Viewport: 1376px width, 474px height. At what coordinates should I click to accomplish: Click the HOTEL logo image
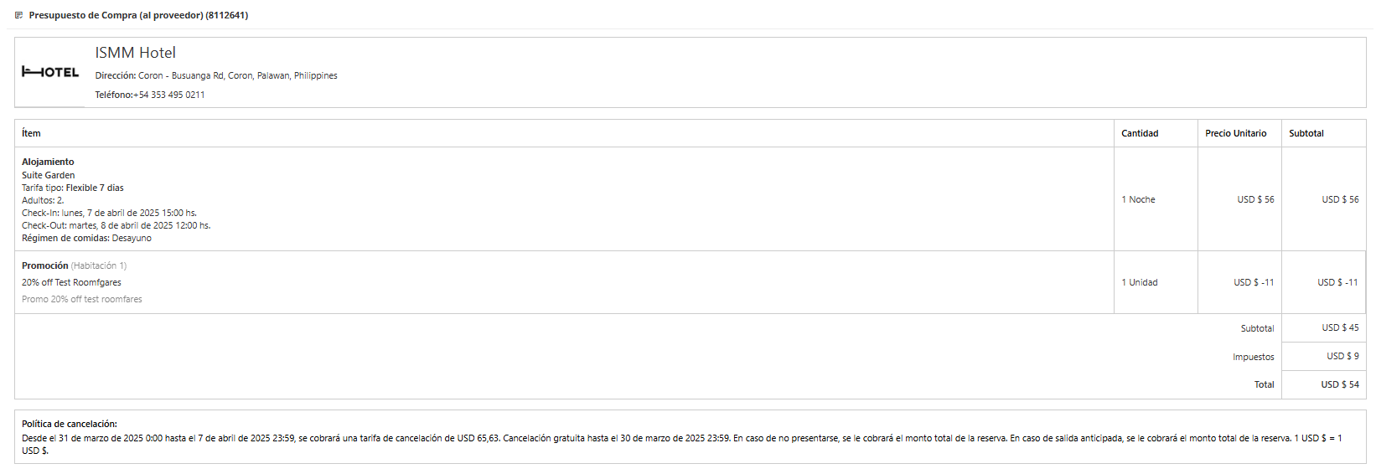pos(50,72)
